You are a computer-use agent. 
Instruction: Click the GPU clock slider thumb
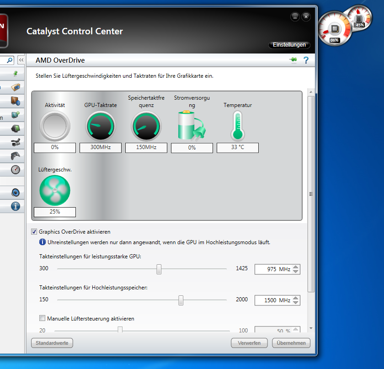tap(159, 269)
